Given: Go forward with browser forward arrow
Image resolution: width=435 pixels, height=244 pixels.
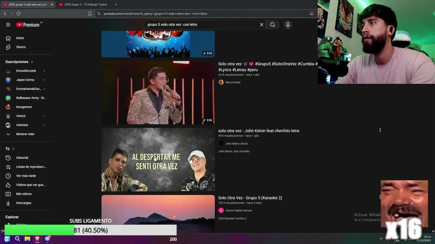Looking at the screenshot, I should (12, 14).
